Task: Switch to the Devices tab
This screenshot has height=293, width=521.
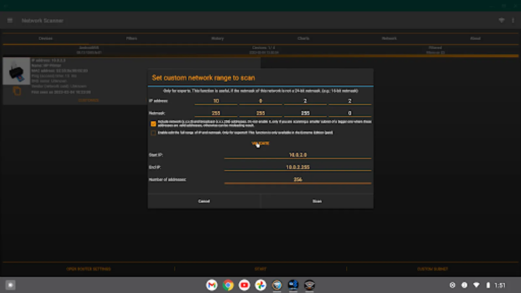Action: coord(46,38)
